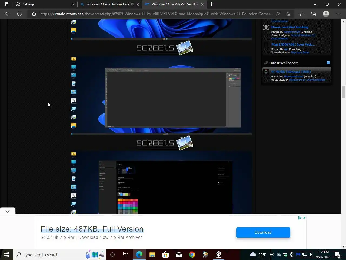Click the Download ad button
Image resolution: width=346 pixels, height=260 pixels.
(263, 232)
